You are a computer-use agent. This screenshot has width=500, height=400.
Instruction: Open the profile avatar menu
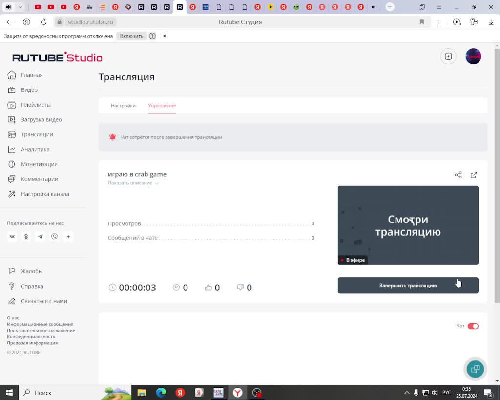point(473,57)
